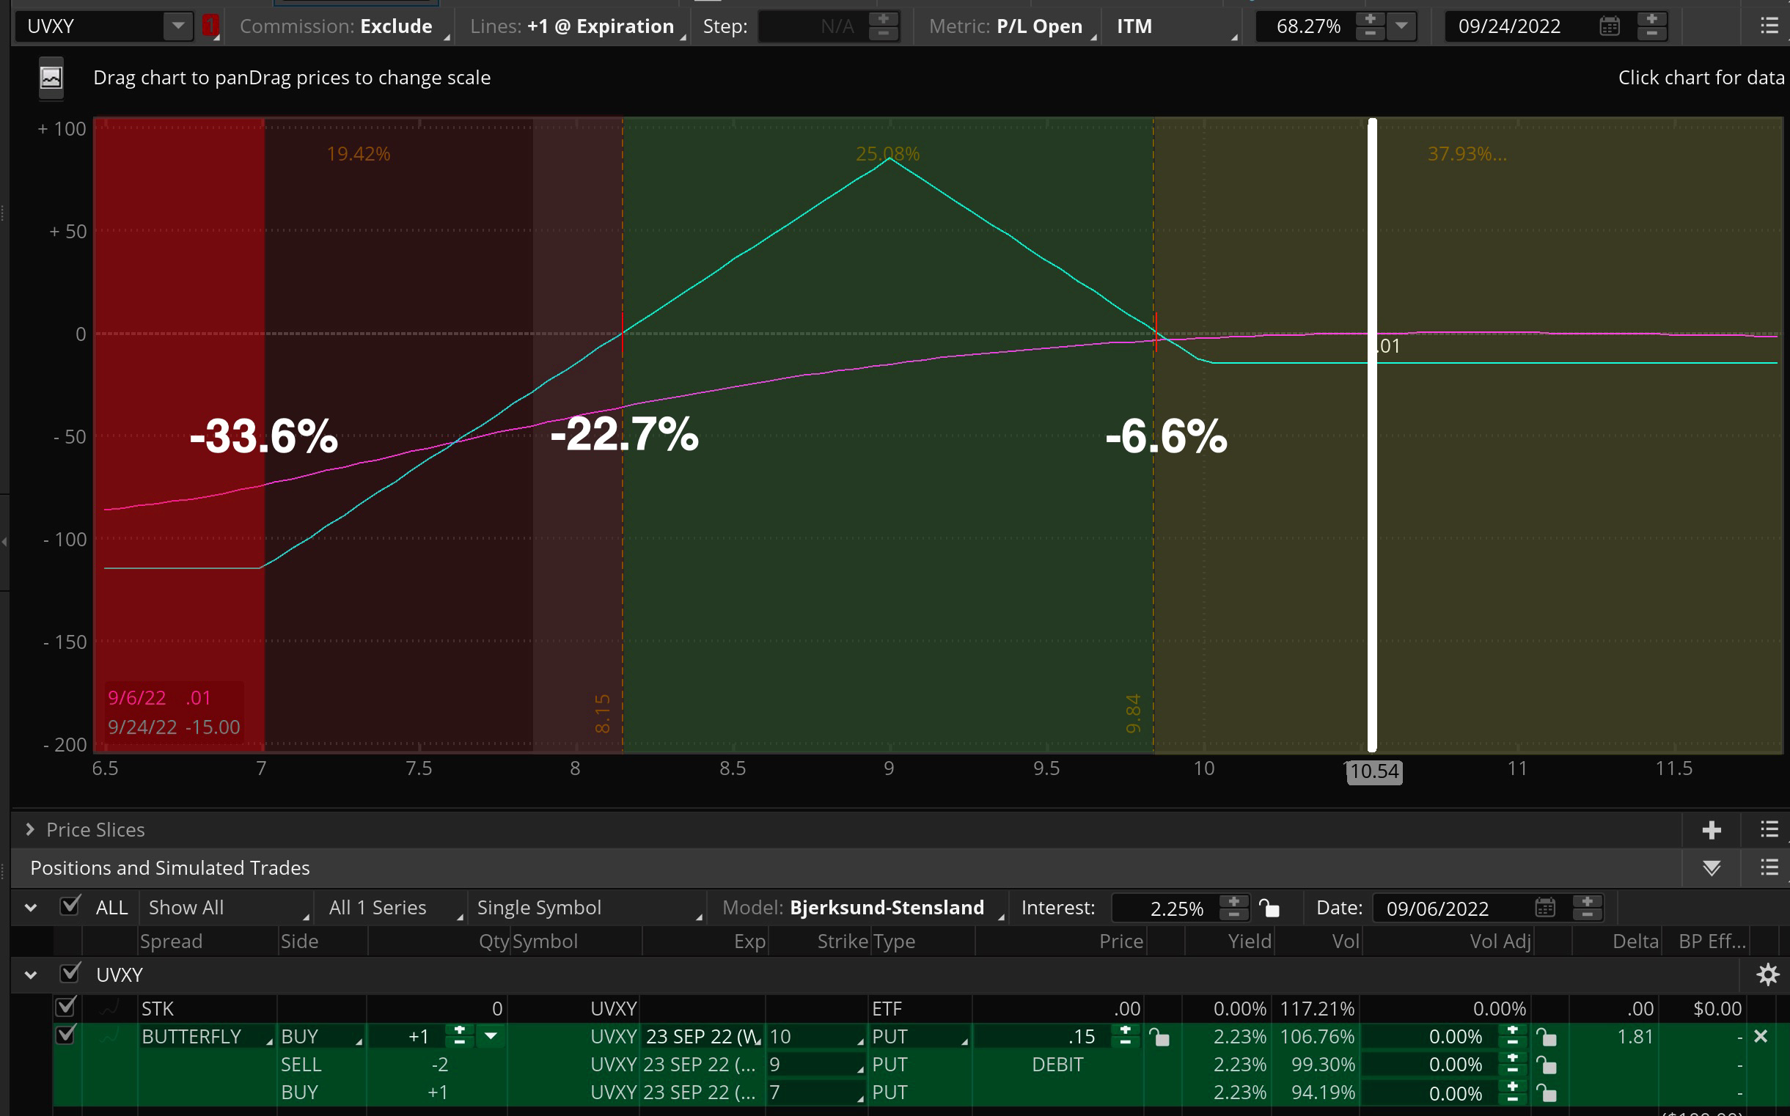Remove the butterfly trade with X
Viewport: 1790px width, 1116px height.
(x=1761, y=1036)
